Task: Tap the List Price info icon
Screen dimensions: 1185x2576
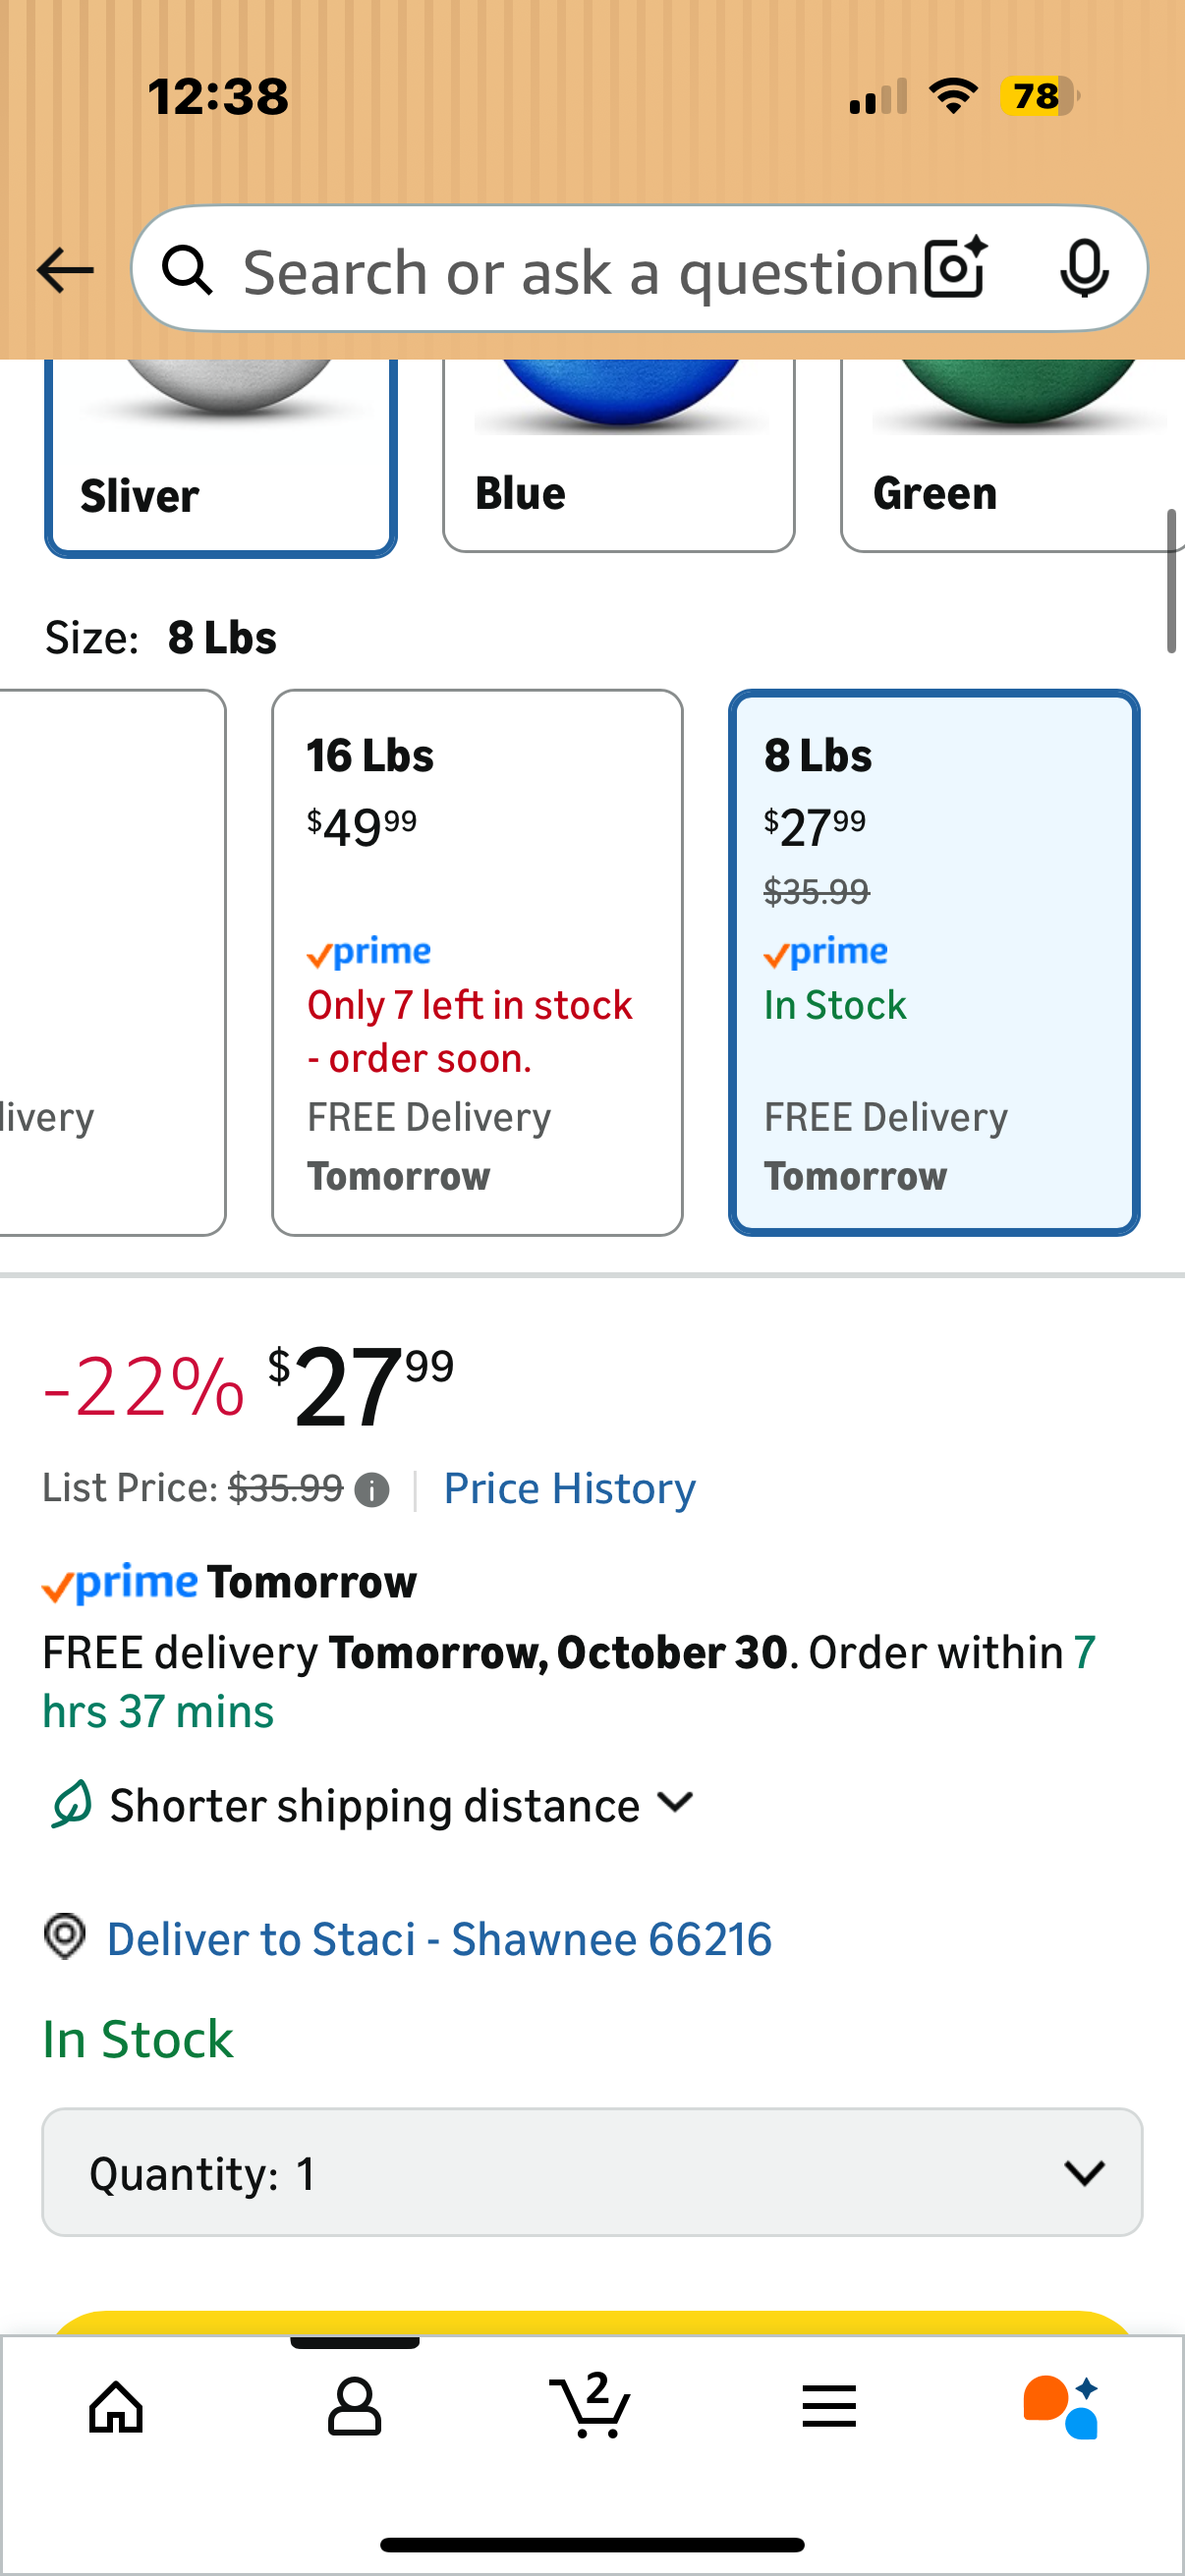Action: pyautogui.click(x=372, y=1491)
